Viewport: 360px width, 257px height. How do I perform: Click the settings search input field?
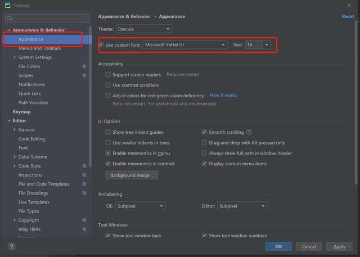47,19
